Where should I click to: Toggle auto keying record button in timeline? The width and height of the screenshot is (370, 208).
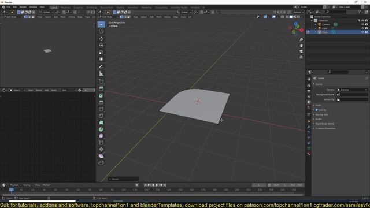pos(136,185)
